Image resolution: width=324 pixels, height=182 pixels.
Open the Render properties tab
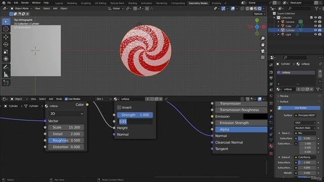[x=271, y=72]
